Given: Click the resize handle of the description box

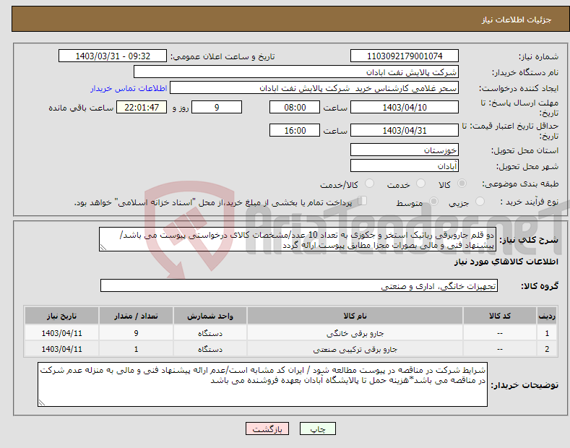Looking at the screenshot, I should point(103,248).
